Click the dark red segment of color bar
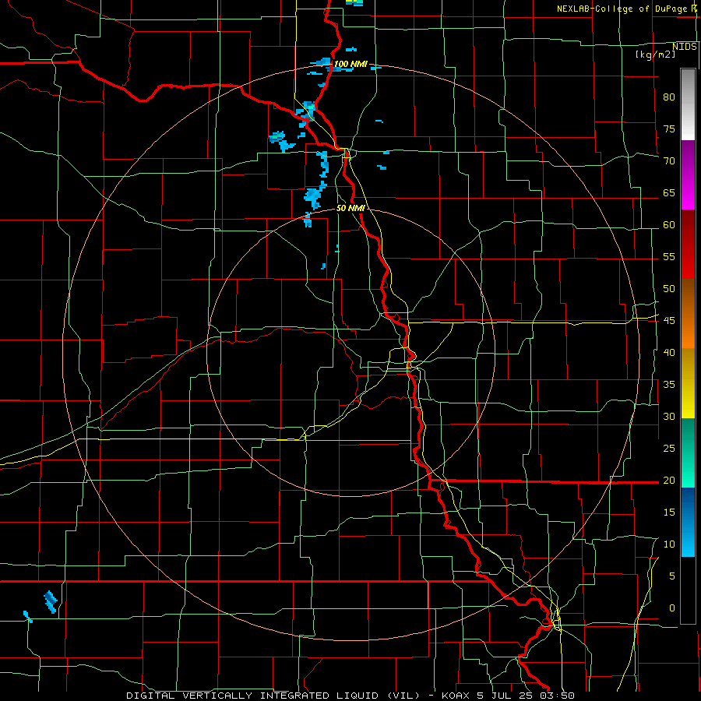This screenshot has height=701, width=701. (x=688, y=244)
